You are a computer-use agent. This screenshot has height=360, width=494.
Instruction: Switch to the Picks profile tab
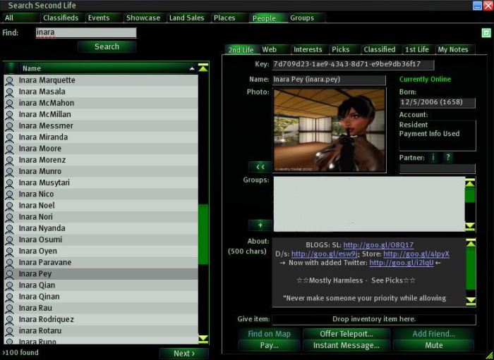341,50
